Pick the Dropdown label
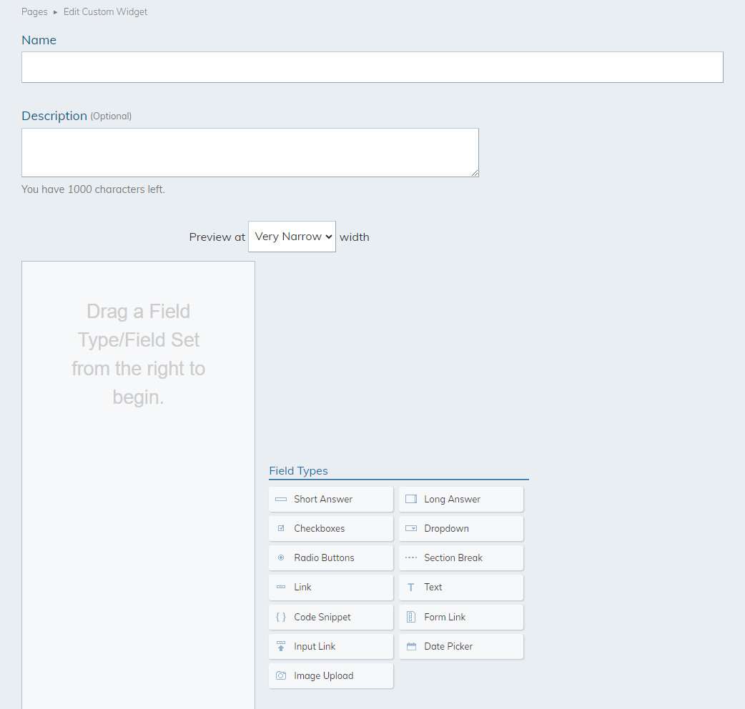The height and width of the screenshot is (709, 745). [x=446, y=528]
